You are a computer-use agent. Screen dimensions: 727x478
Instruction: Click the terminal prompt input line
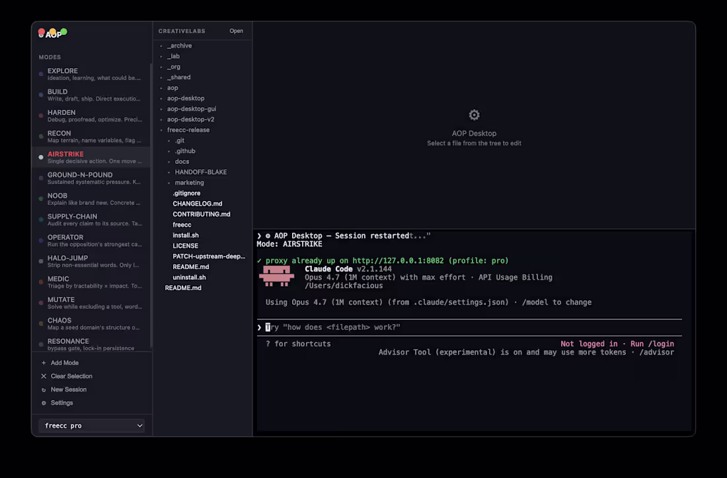[469, 327]
